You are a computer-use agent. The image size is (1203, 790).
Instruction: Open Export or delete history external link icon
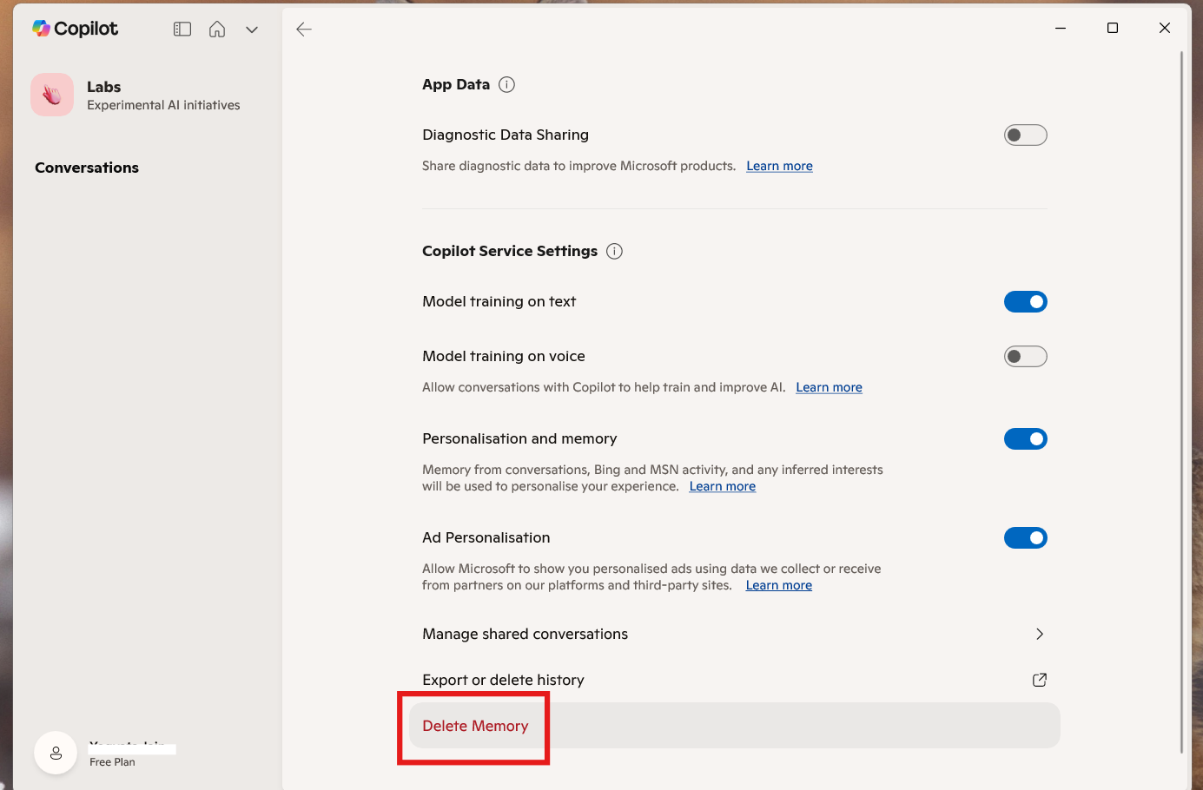coord(1039,680)
